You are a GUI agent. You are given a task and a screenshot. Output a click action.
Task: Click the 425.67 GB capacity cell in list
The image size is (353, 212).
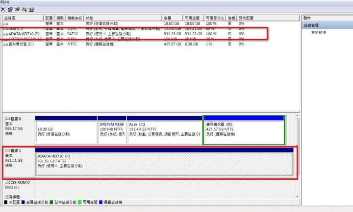173,44
